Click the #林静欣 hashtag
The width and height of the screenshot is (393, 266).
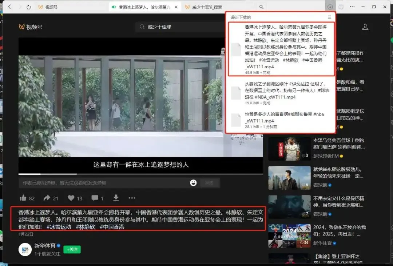click(86, 227)
